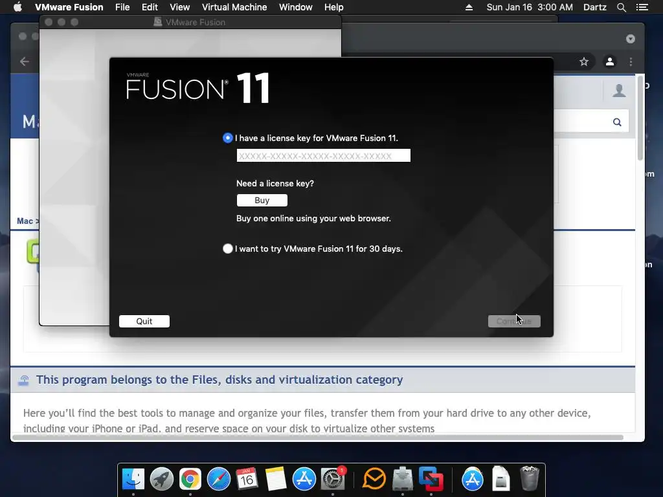
Task: Bookmark page with the star icon
Action: 584,61
